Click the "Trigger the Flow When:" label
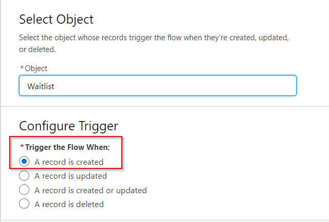This screenshot has width=329, height=222. coord(67,147)
